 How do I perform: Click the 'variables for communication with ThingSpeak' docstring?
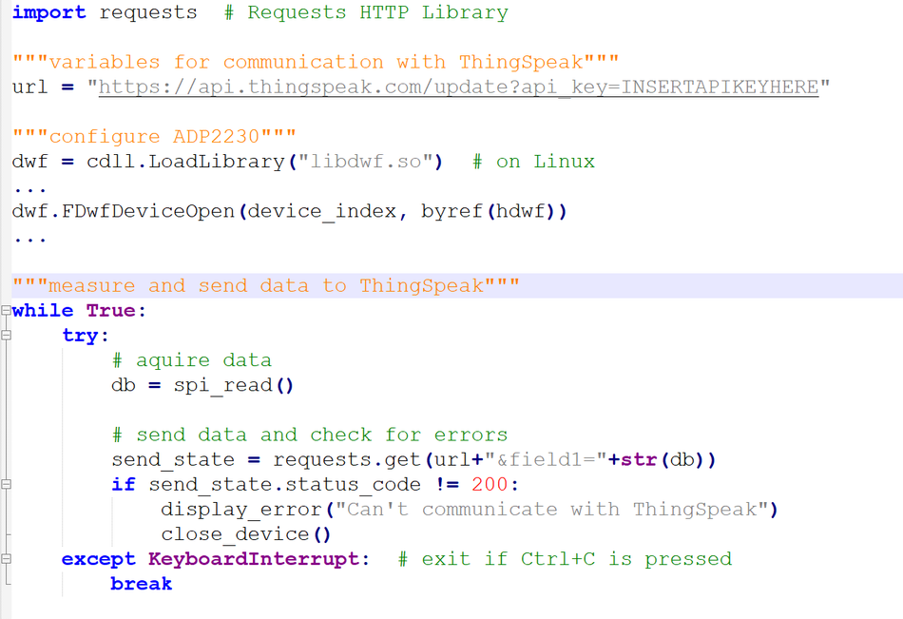(x=316, y=62)
